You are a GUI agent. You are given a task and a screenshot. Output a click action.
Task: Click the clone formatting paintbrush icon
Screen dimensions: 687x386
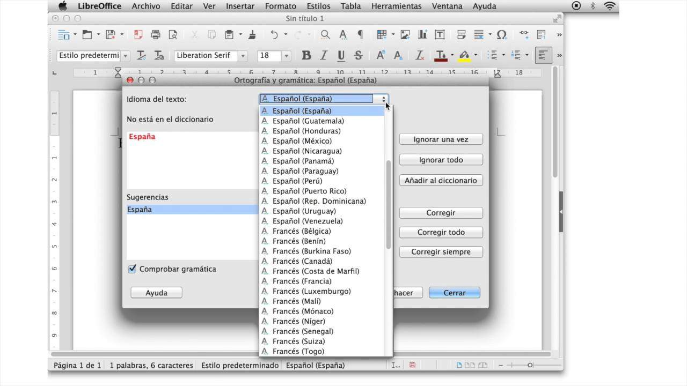click(252, 35)
